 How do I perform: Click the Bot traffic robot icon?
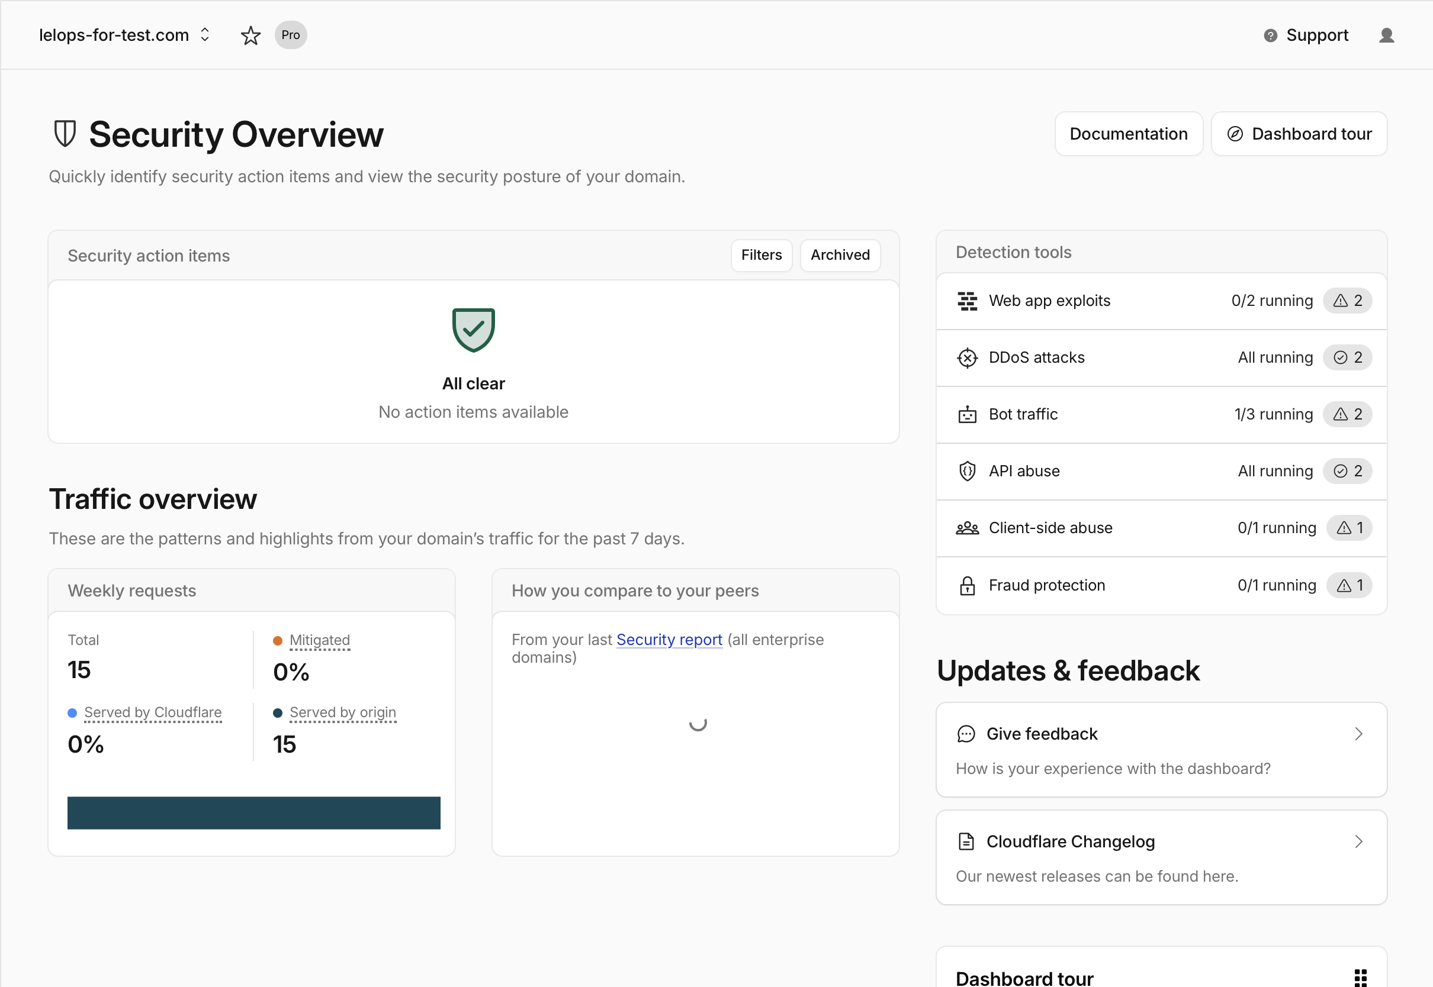pos(967,414)
